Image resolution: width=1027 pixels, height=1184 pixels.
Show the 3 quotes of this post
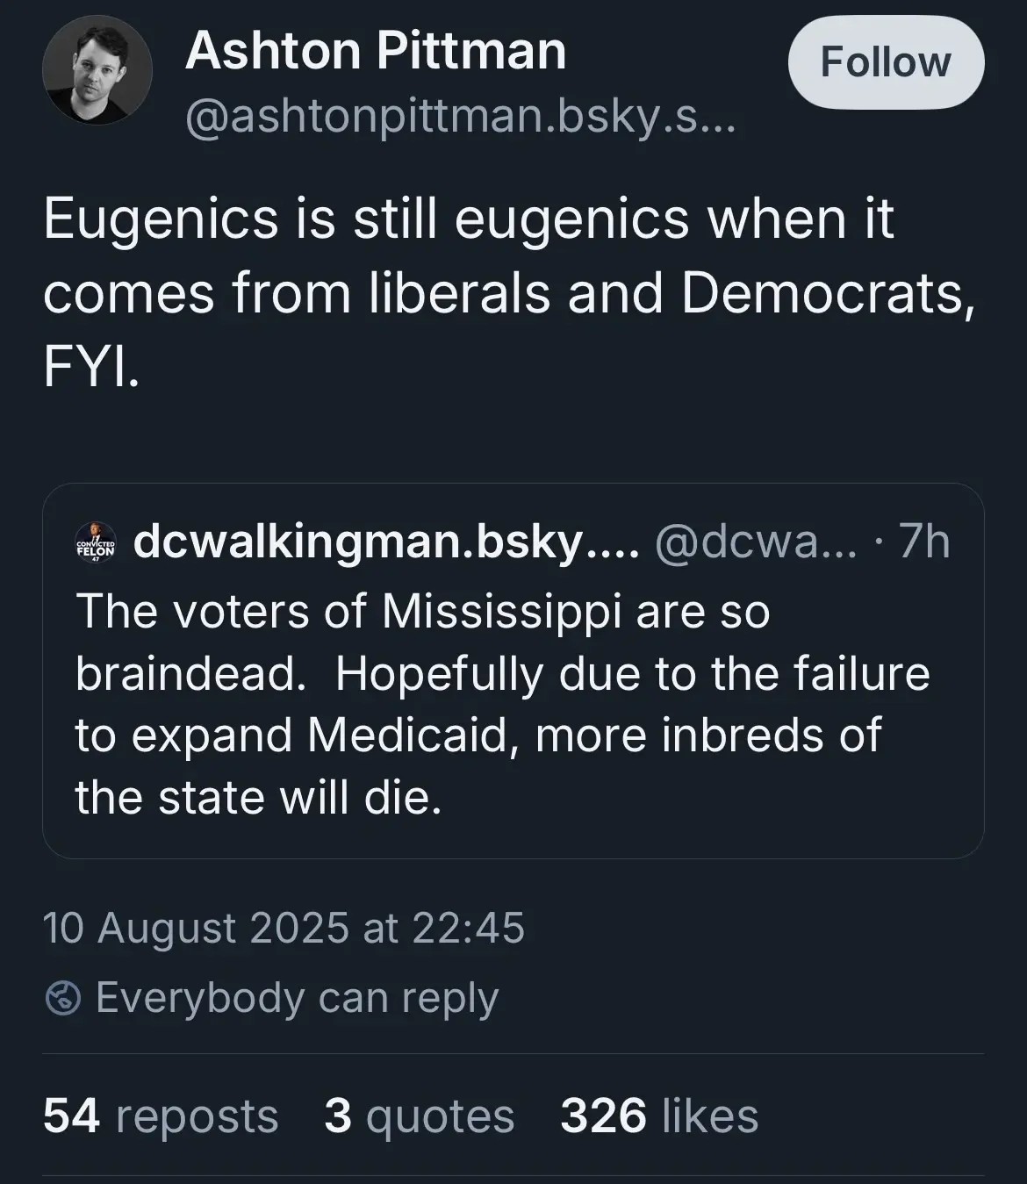point(419,1116)
